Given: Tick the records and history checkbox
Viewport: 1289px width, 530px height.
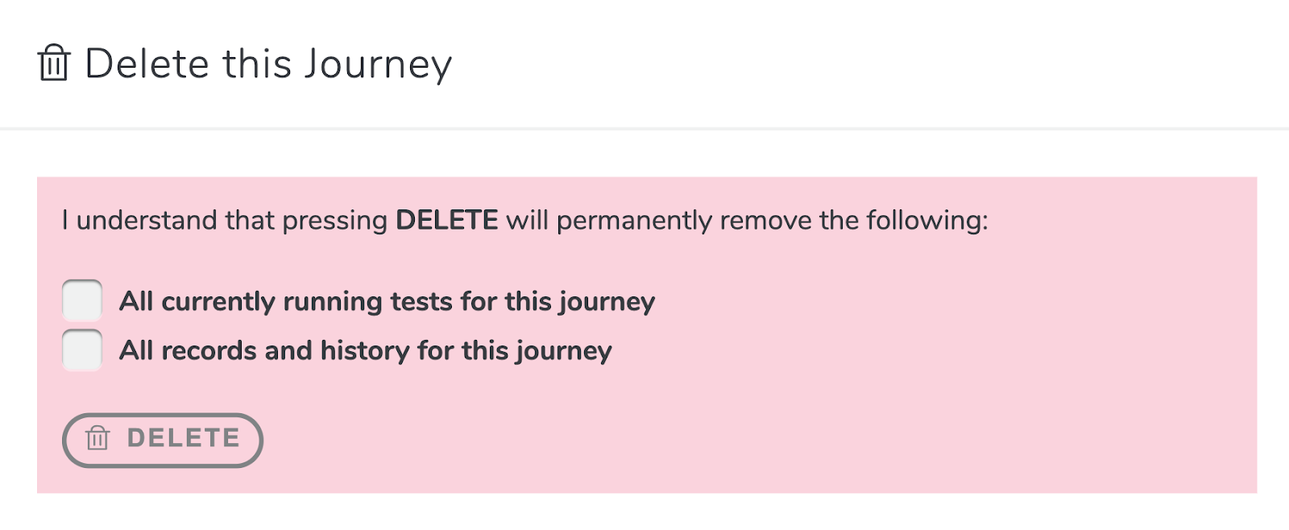Looking at the screenshot, I should pos(82,350).
